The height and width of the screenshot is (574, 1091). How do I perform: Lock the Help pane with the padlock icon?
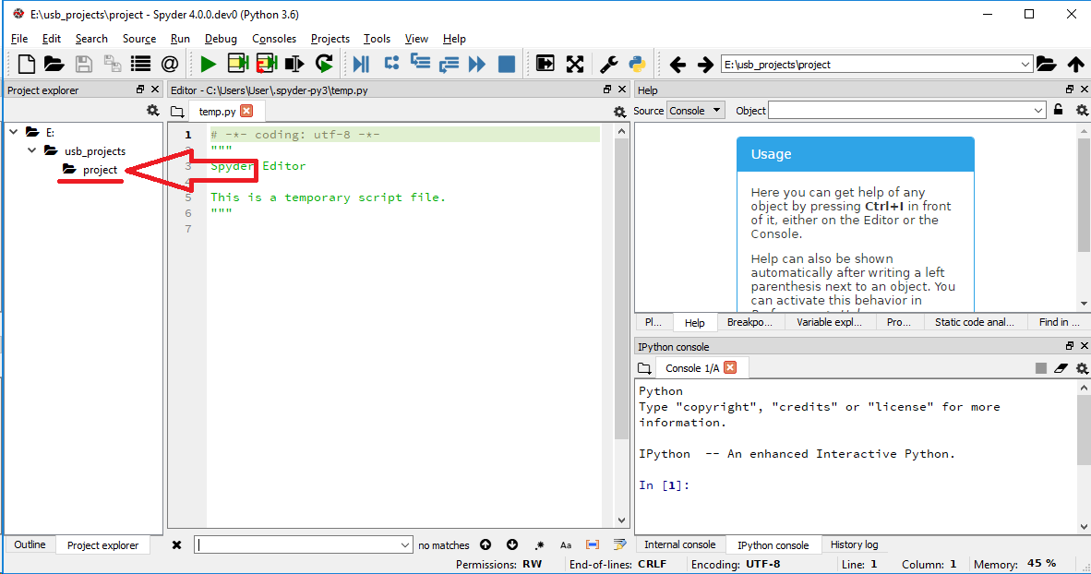(1058, 110)
